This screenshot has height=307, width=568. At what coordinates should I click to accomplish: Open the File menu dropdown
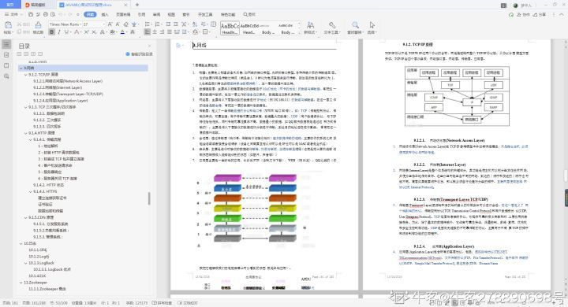(x=13, y=14)
